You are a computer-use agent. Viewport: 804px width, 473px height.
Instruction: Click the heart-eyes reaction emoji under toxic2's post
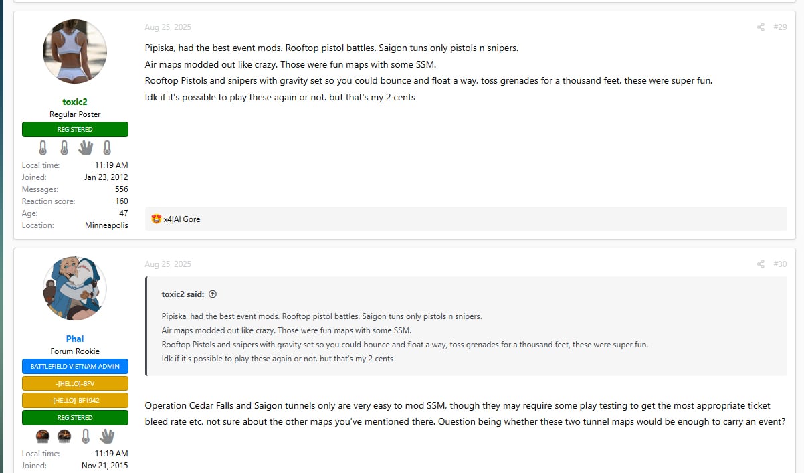coord(157,219)
